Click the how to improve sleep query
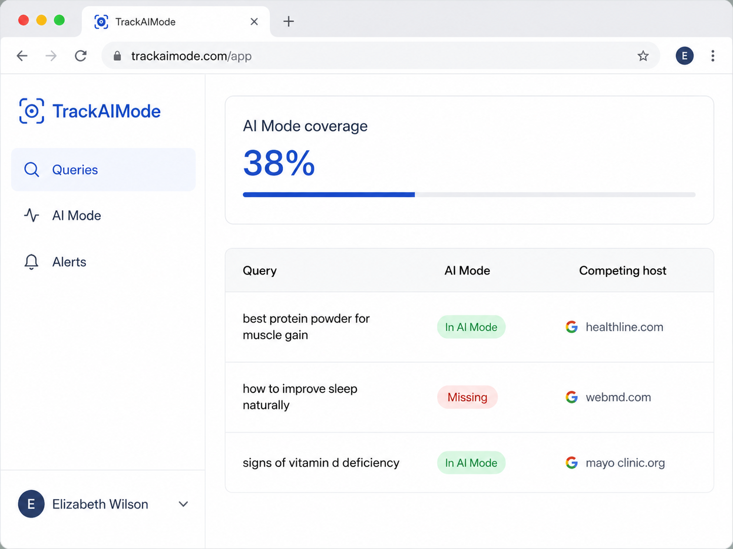Screen dimensions: 733x549 tap(300, 397)
